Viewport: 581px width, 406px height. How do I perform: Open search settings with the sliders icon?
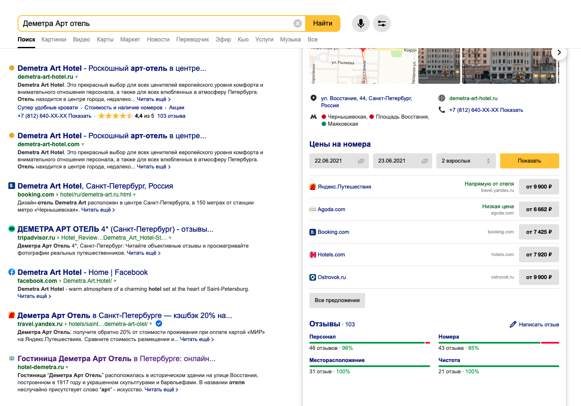[382, 23]
